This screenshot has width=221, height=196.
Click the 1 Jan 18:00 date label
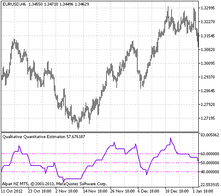203,191
